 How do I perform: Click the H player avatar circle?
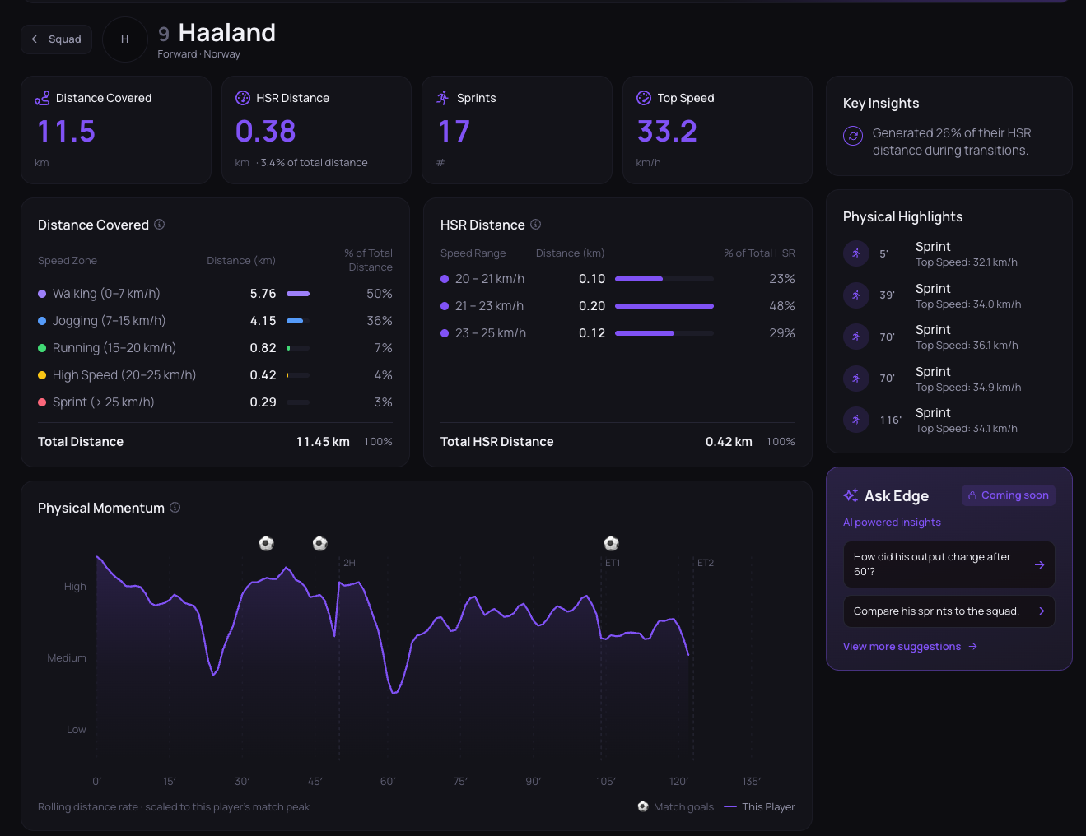click(x=125, y=39)
